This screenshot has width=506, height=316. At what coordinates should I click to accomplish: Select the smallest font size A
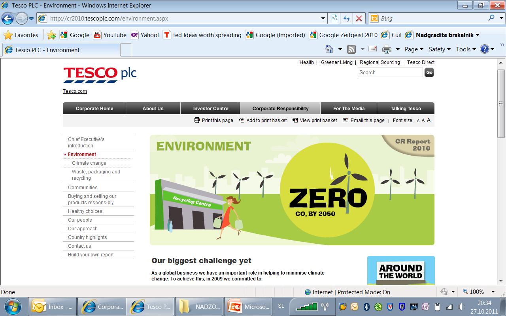[418, 121]
